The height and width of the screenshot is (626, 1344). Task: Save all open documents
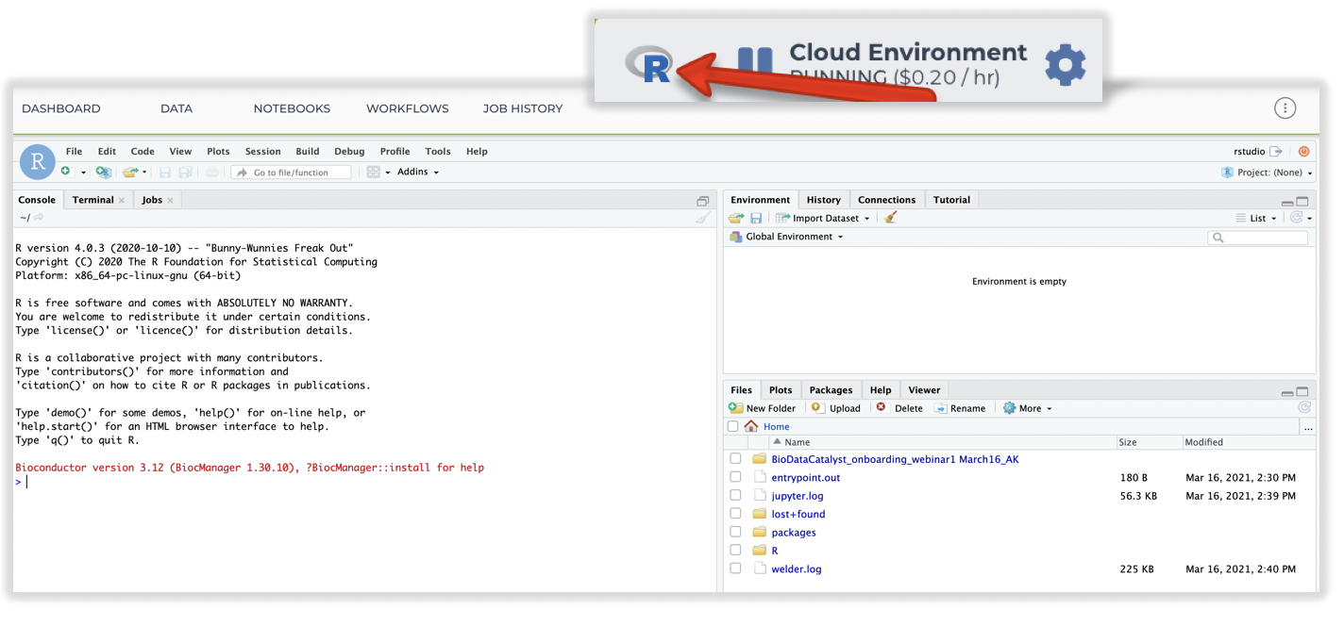[x=186, y=173]
